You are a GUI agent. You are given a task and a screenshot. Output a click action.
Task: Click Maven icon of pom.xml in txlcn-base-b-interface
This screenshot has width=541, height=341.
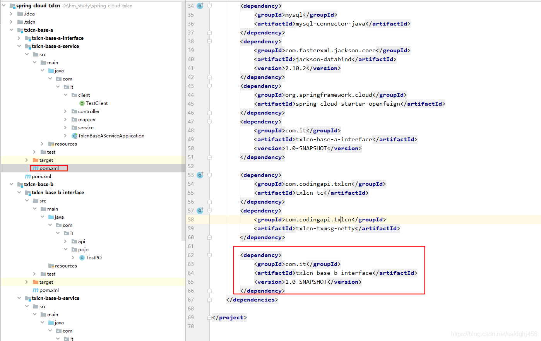(x=36, y=290)
